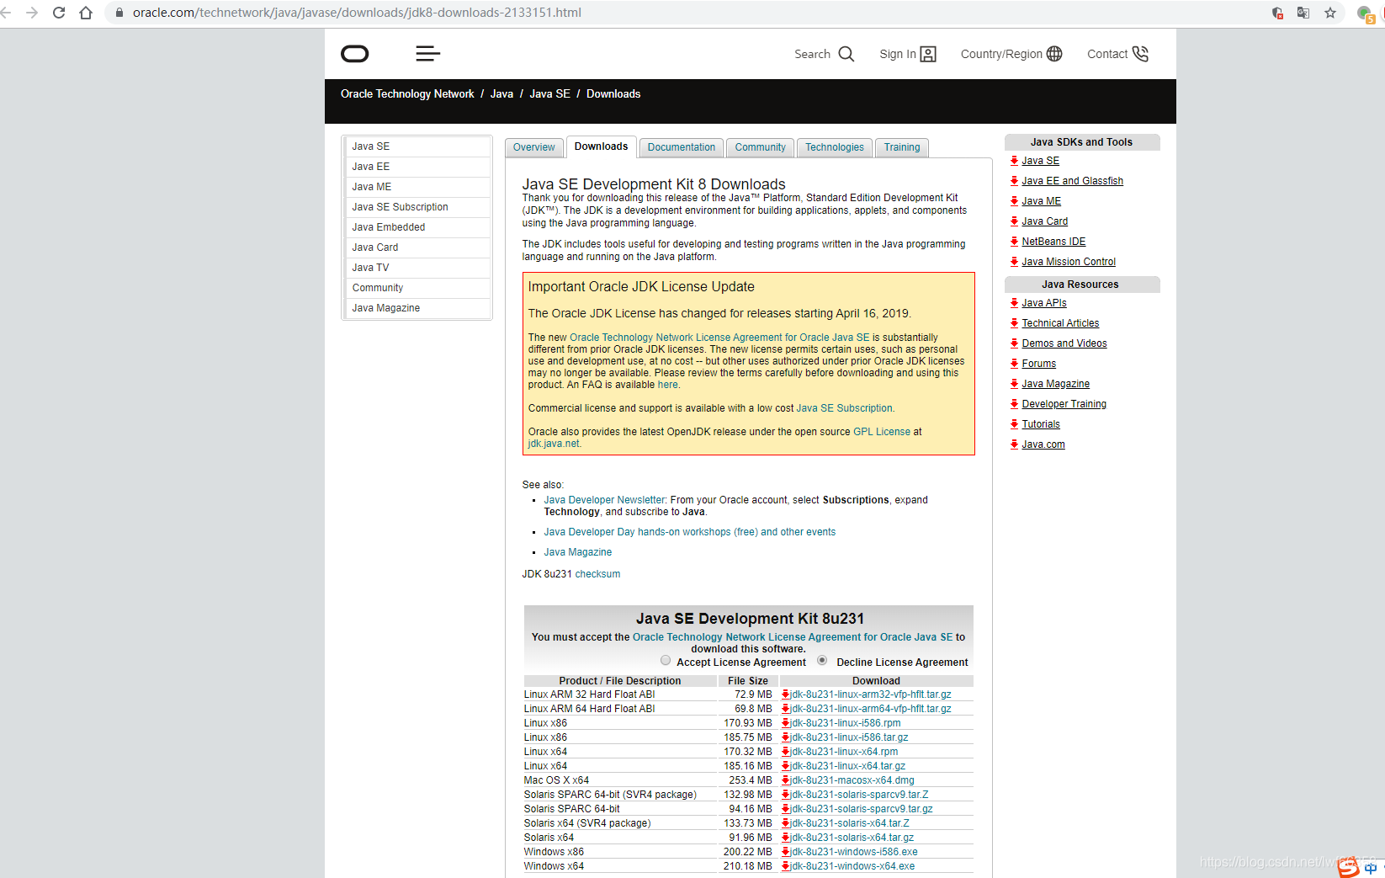The height and width of the screenshot is (878, 1385).
Task: Click the Sogou input method icon
Action: pos(1349,867)
